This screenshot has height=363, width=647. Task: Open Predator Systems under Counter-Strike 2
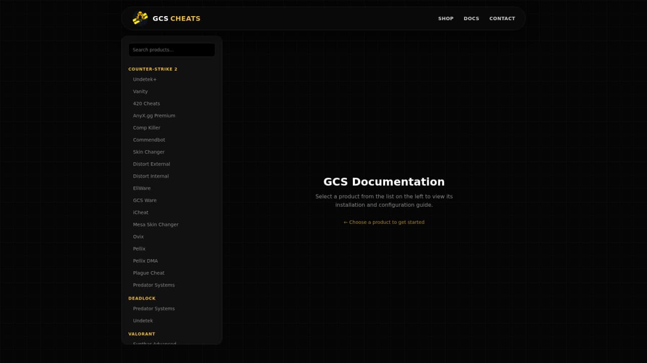tap(172, 285)
